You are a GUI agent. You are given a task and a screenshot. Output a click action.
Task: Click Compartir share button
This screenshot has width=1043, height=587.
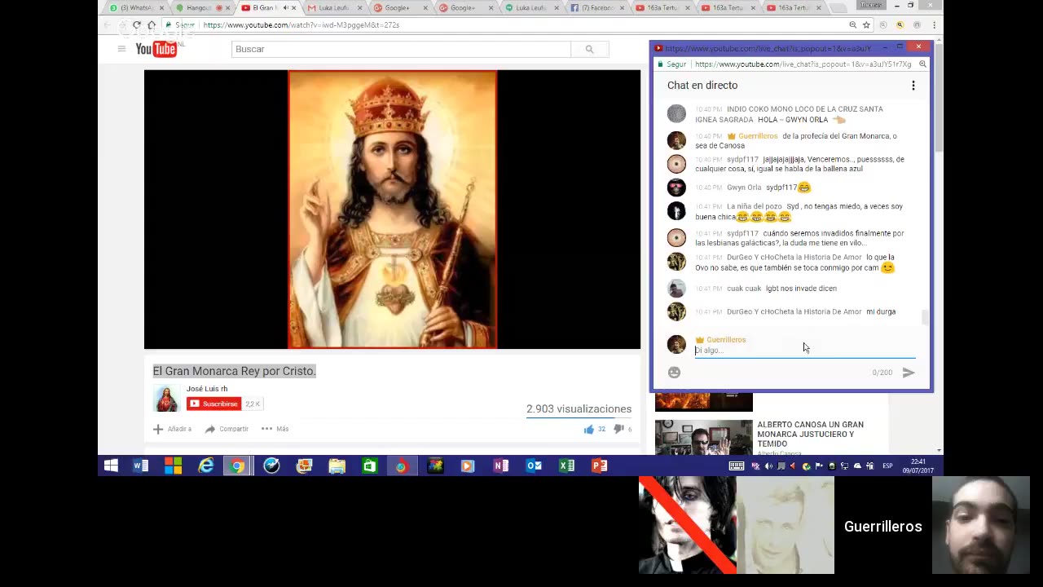tap(227, 429)
